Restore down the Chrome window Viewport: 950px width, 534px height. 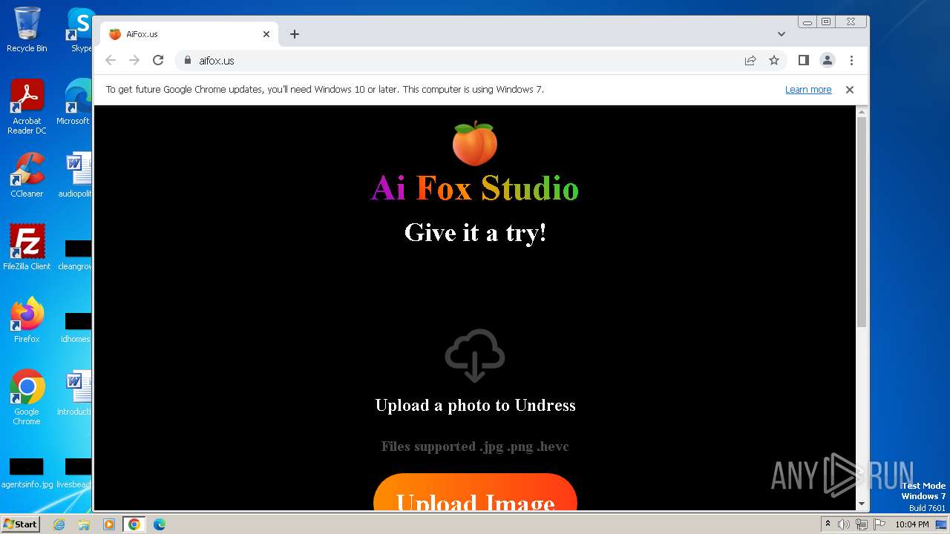point(825,22)
